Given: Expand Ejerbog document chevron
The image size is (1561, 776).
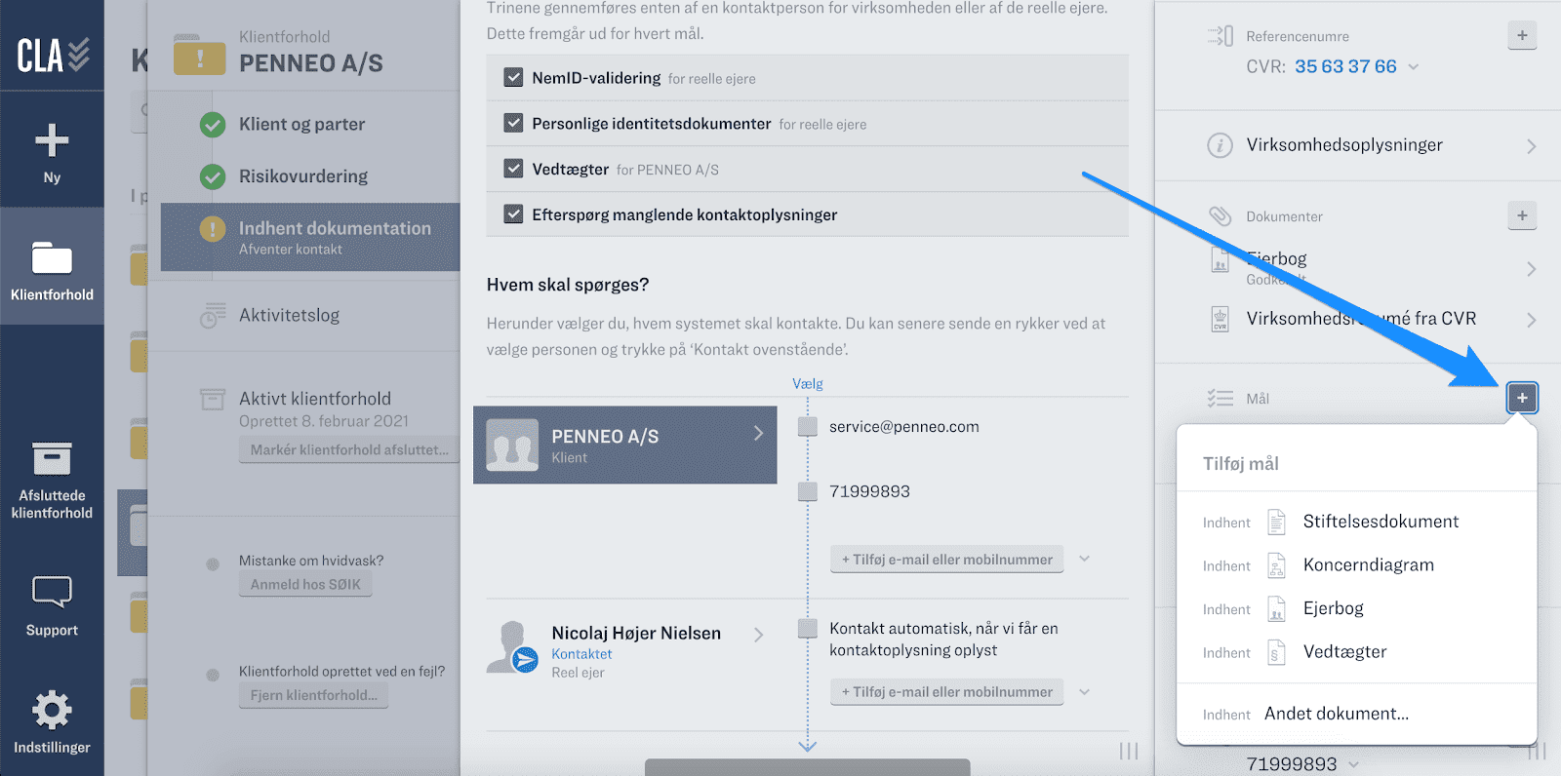Looking at the screenshot, I should [x=1531, y=269].
